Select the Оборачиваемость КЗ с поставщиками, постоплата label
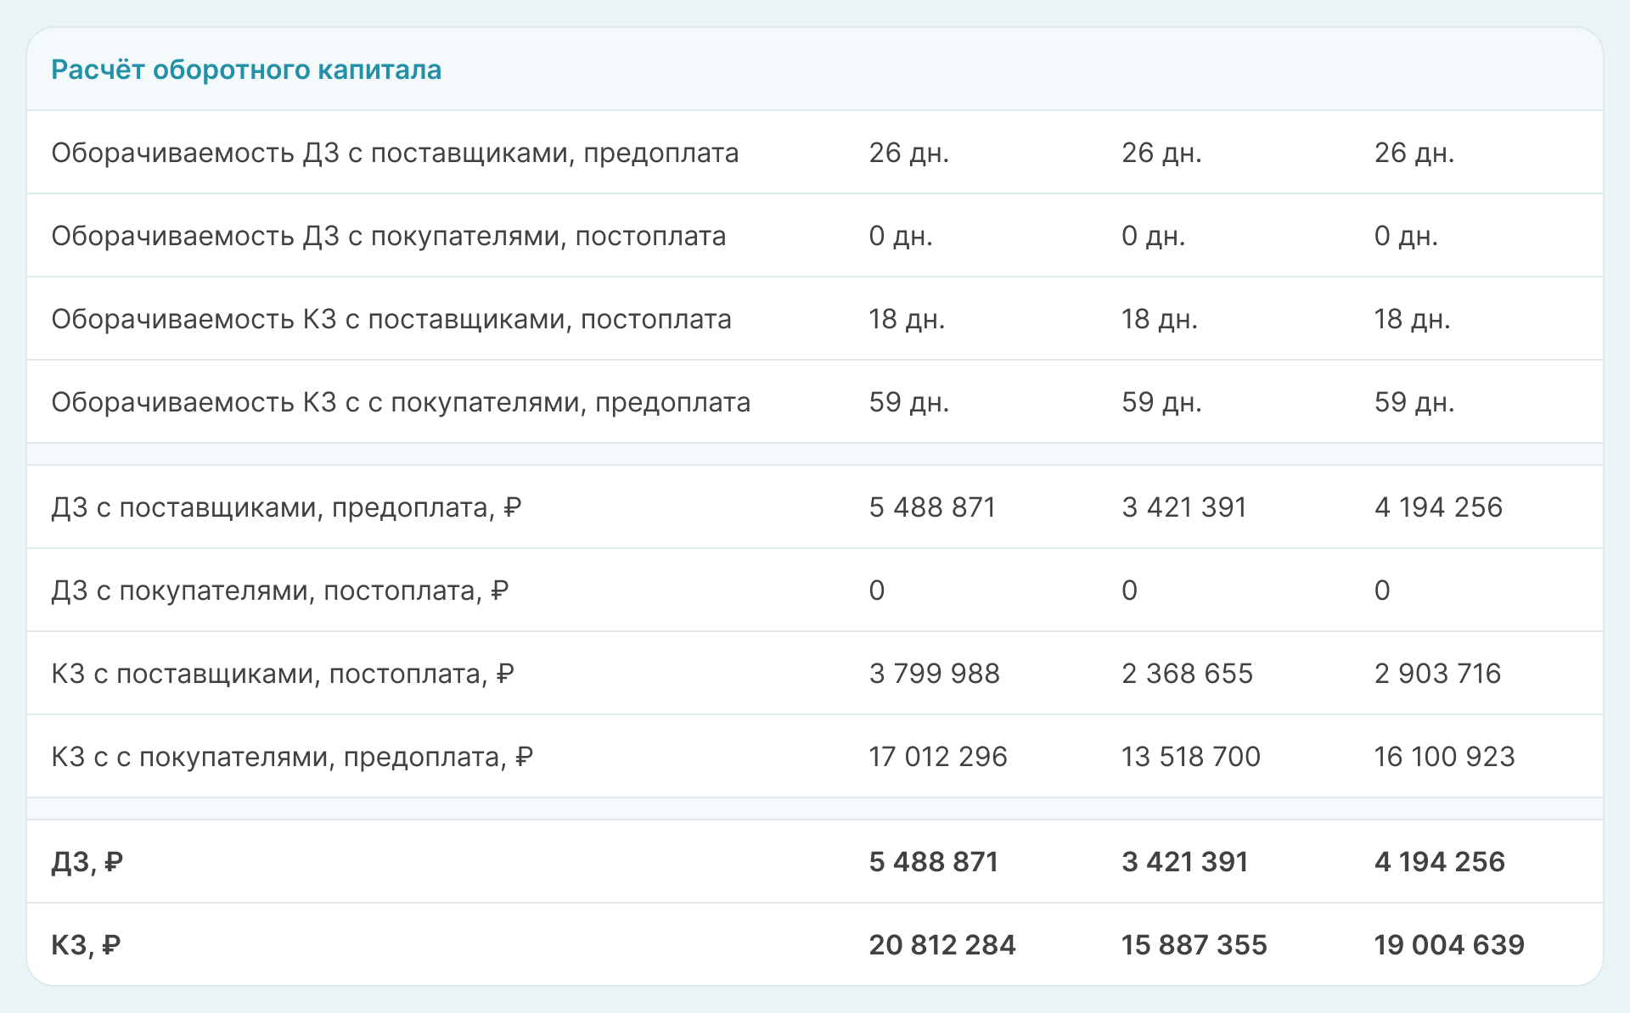Screen dimensions: 1630x1013 (391, 319)
